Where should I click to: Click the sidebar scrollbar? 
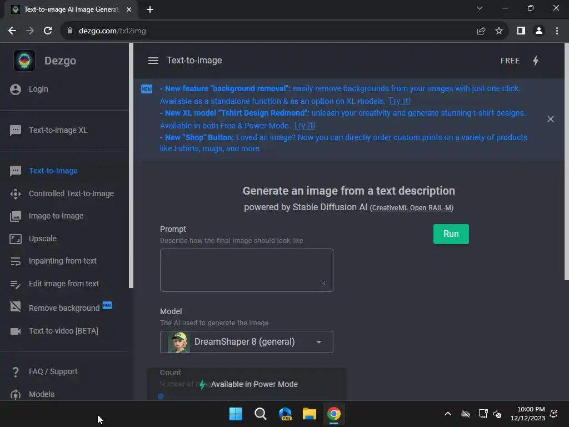pos(131,166)
